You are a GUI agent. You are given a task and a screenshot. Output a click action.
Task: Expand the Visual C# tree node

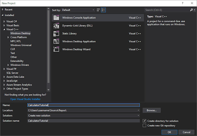pos(4,21)
